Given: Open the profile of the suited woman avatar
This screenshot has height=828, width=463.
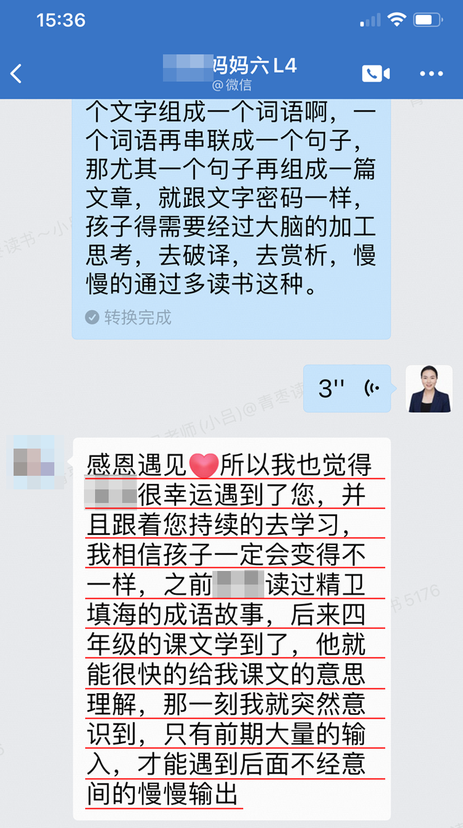Looking at the screenshot, I should click(429, 389).
